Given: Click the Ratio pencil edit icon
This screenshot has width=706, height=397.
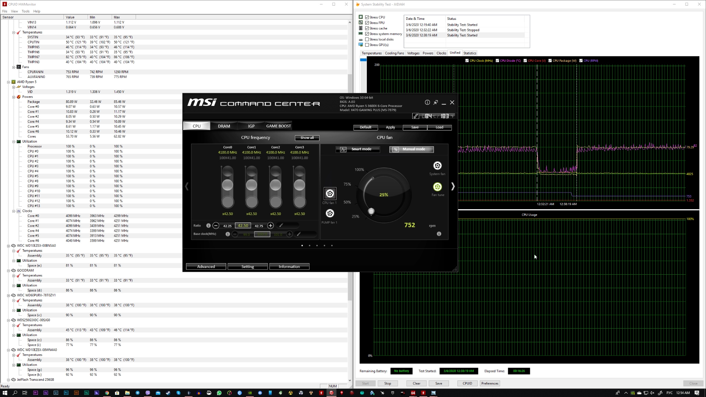Looking at the screenshot, I should pos(281,225).
